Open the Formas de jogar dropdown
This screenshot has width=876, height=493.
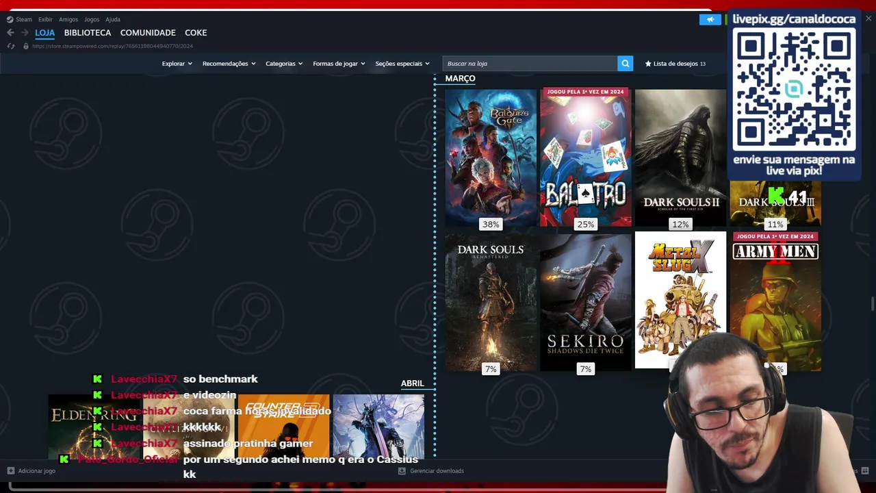[339, 64]
